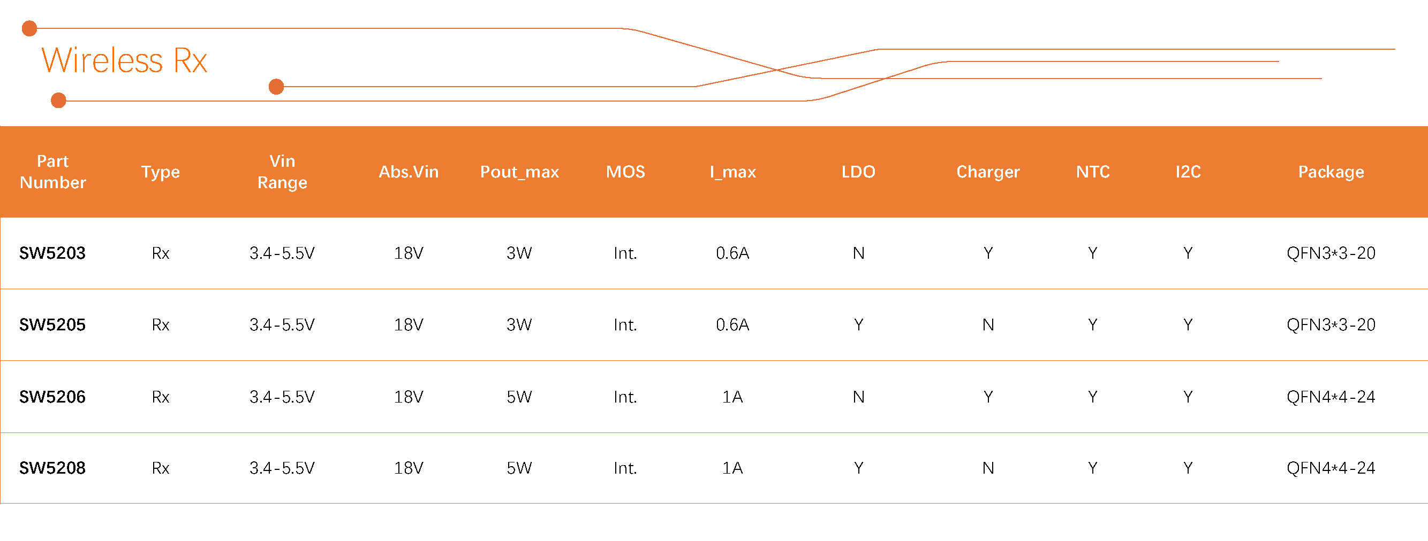This screenshot has height=541, width=1428.
Task: Click the I_max column header
Action: coord(733,172)
